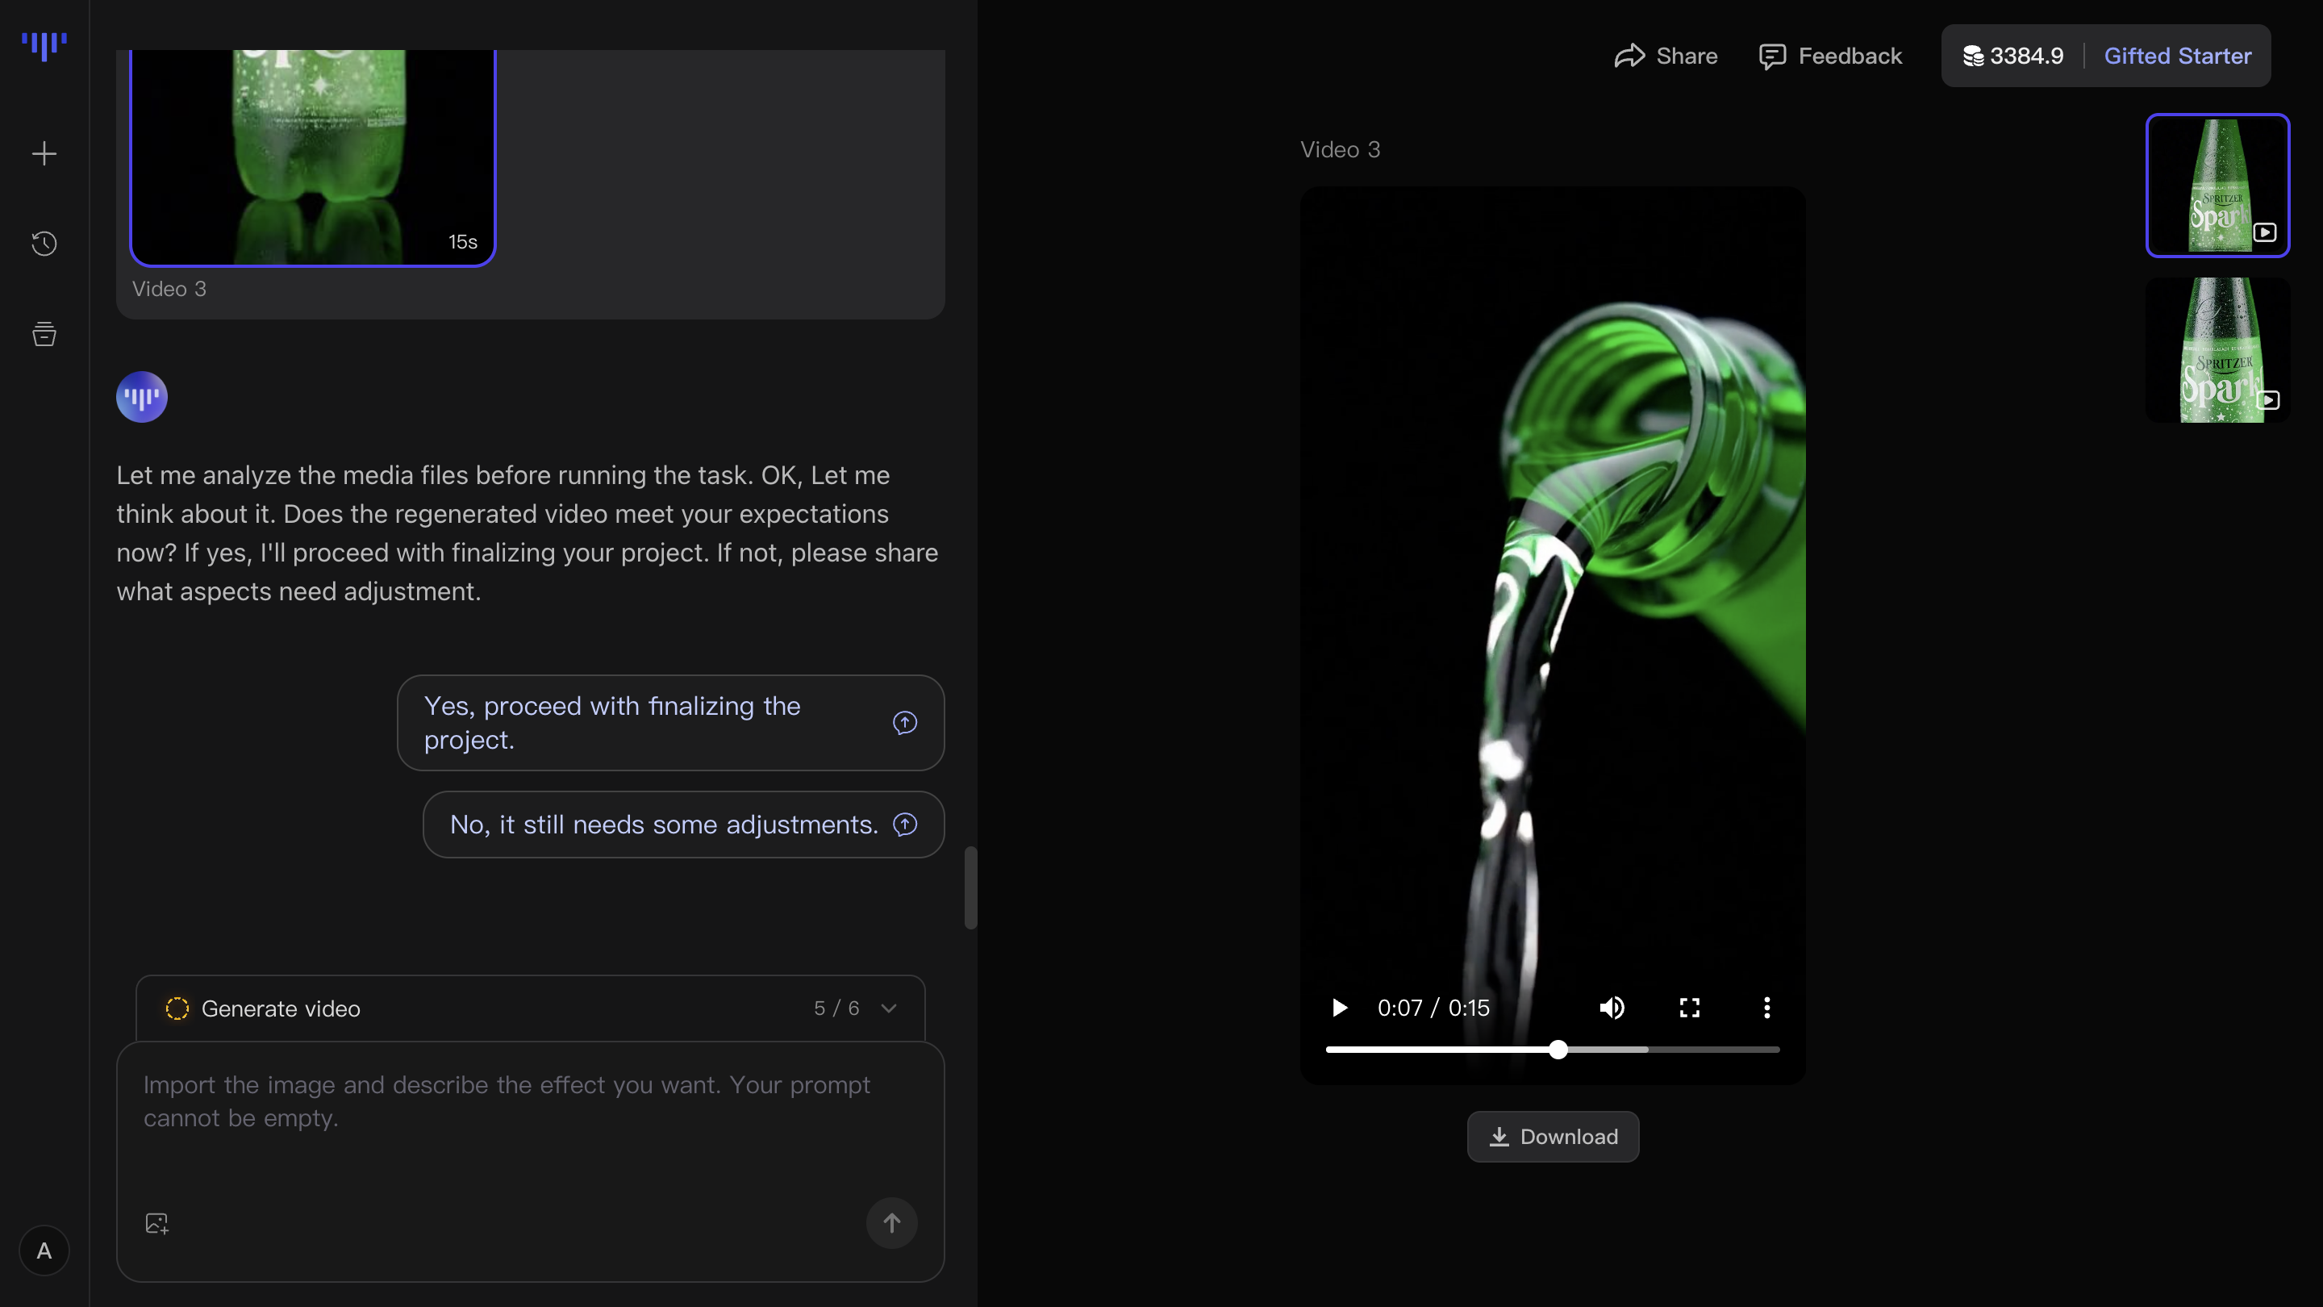Image resolution: width=2323 pixels, height=1307 pixels.
Task: Play the Video 3 preview
Action: (x=1338, y=1008)
